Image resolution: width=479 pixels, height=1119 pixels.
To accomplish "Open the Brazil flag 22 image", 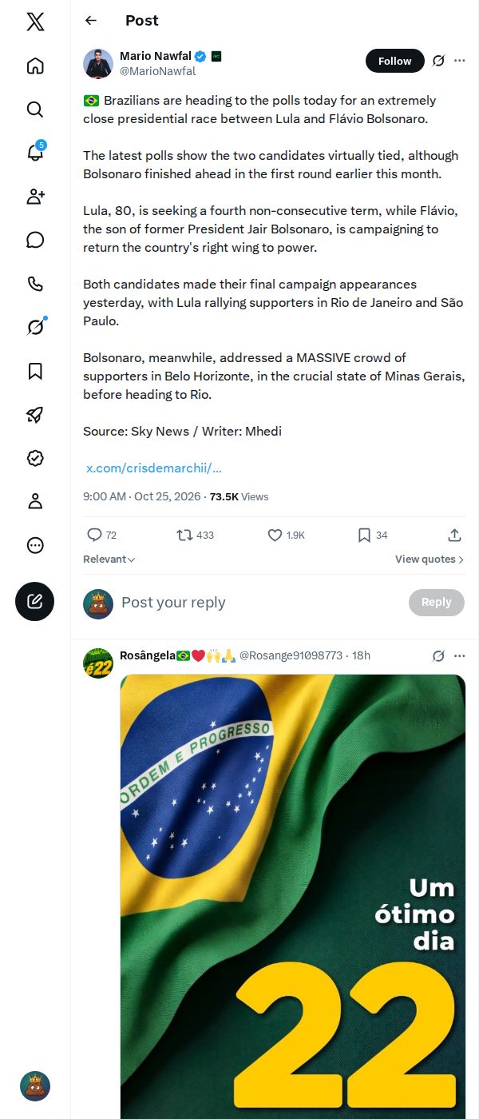I will 293,896.
